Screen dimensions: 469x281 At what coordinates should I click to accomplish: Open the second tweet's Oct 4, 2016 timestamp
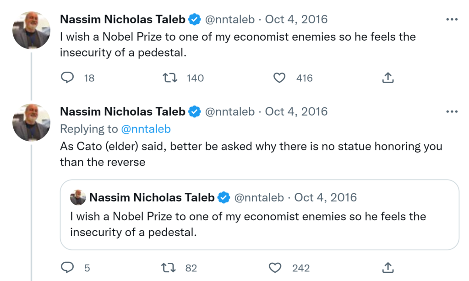pyautogui.click(x=296, y=111)
